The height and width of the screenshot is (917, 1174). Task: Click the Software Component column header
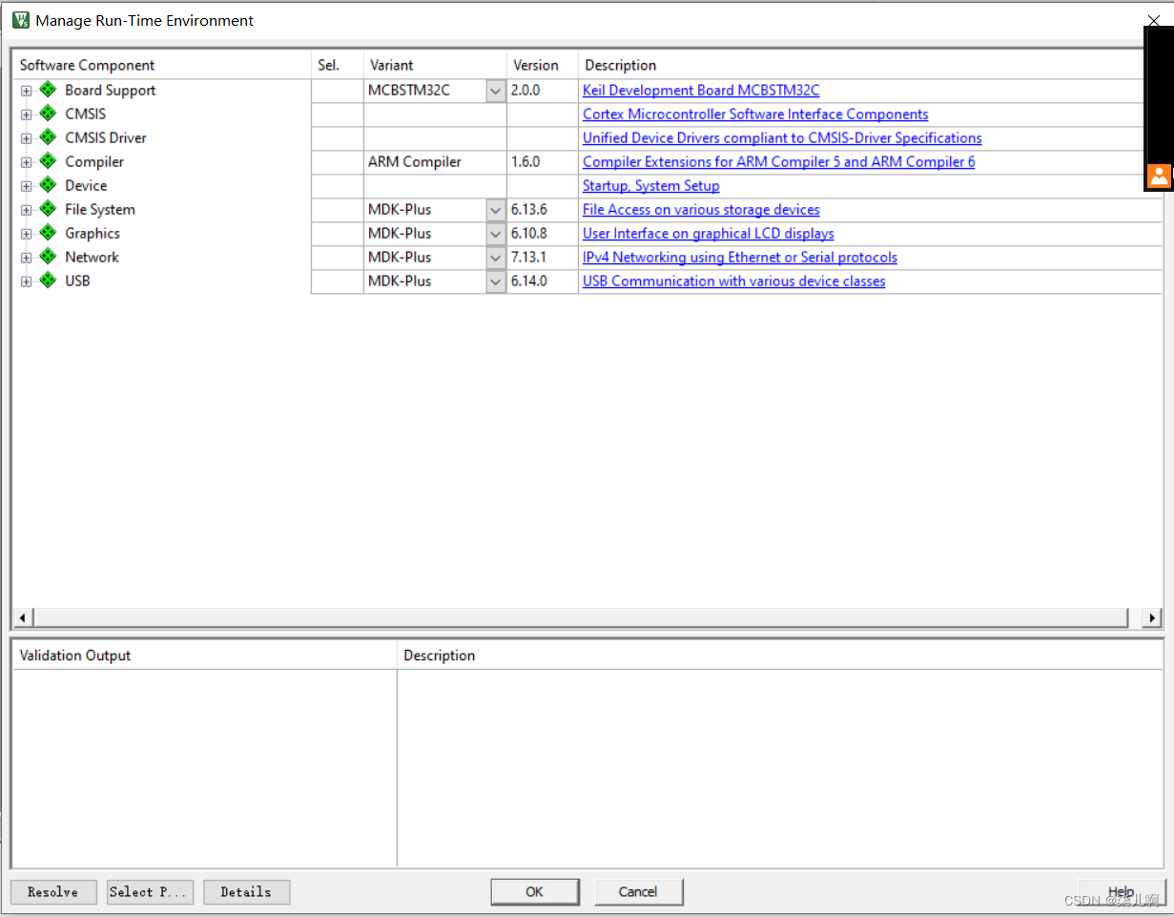pyautogui.click(x=162, y=65)
